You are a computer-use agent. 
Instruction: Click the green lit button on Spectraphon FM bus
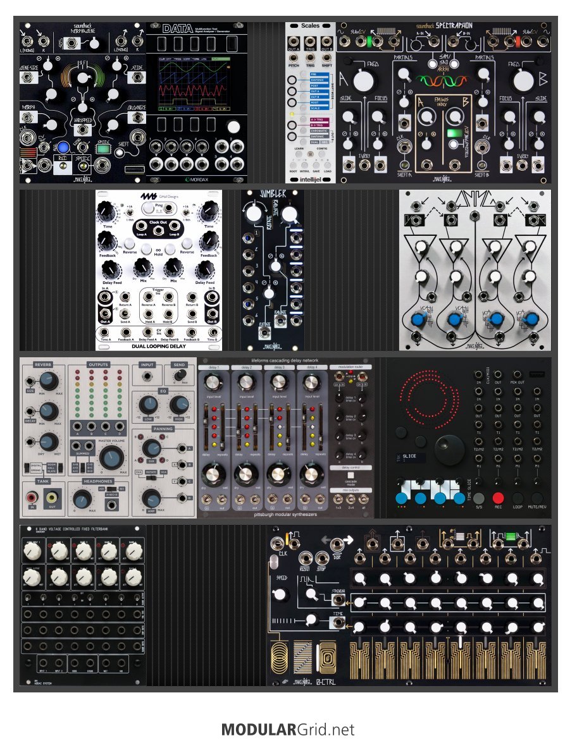click(455, 133)
